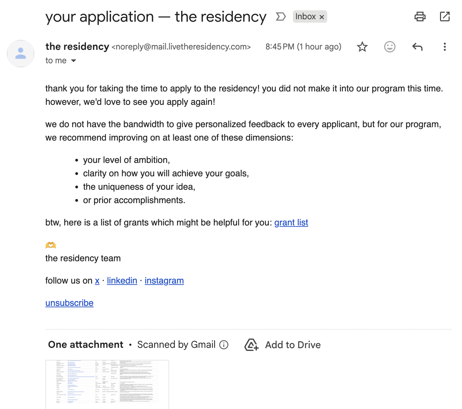
Task: Open the attached spreadsheet thumbnail preview
Action: tap(107, 384)
